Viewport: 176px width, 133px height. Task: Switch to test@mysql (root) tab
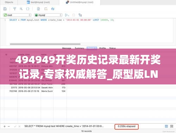click(38, 2)
